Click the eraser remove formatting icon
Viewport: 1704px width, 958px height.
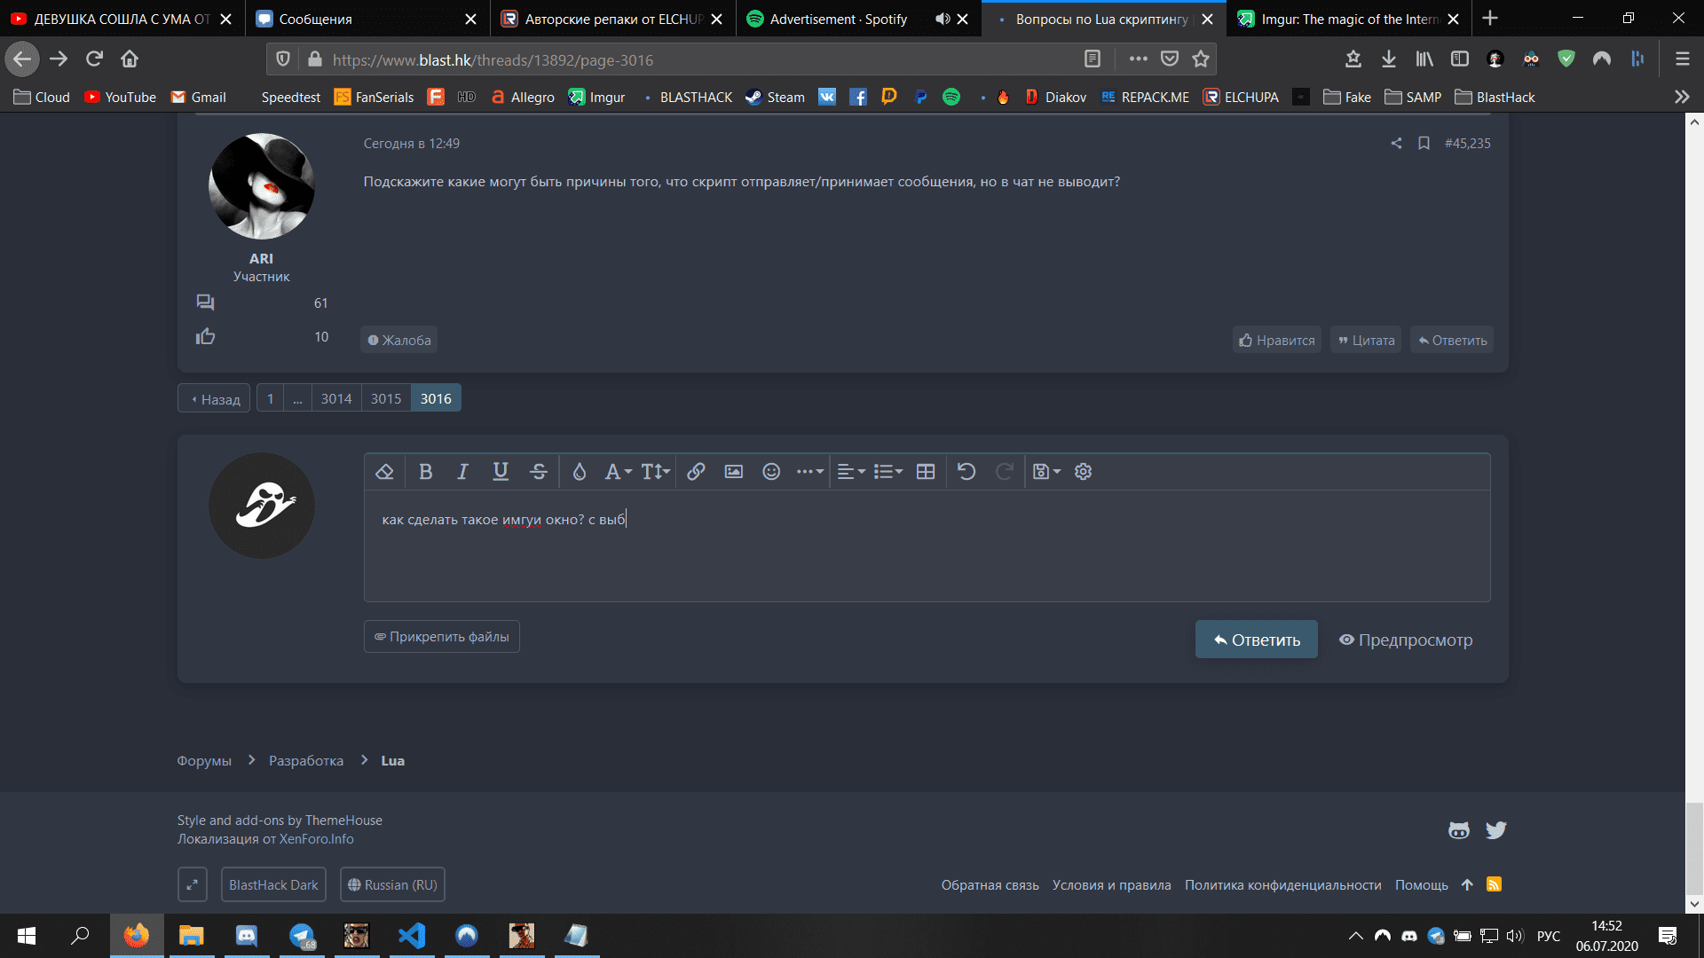click(x=384, y=472)
